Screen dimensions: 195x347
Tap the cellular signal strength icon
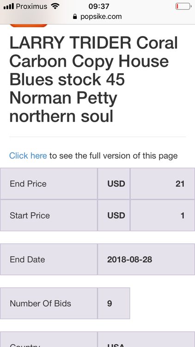point(9,6)
